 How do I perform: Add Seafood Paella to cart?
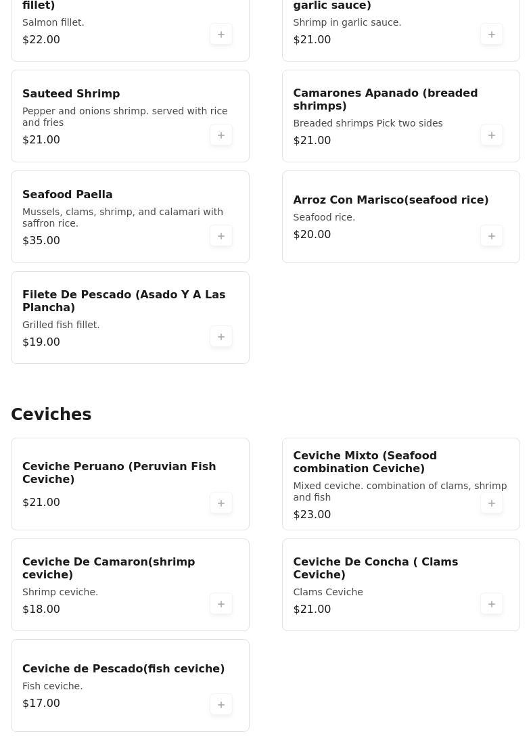(221, 236)
